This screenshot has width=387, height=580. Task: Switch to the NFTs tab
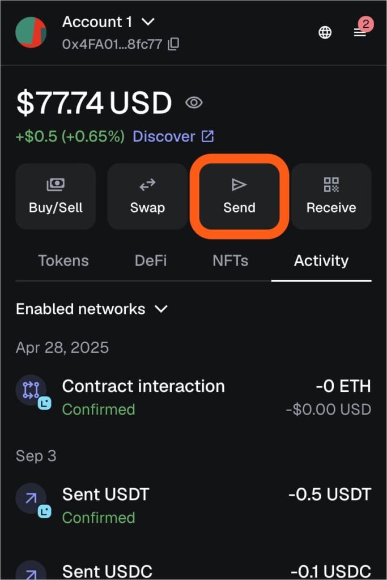click(x=230, y=261)
